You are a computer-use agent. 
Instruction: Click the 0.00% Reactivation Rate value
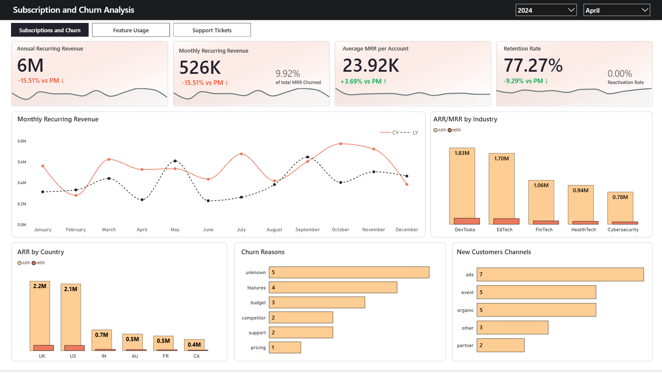pos(620,74)
